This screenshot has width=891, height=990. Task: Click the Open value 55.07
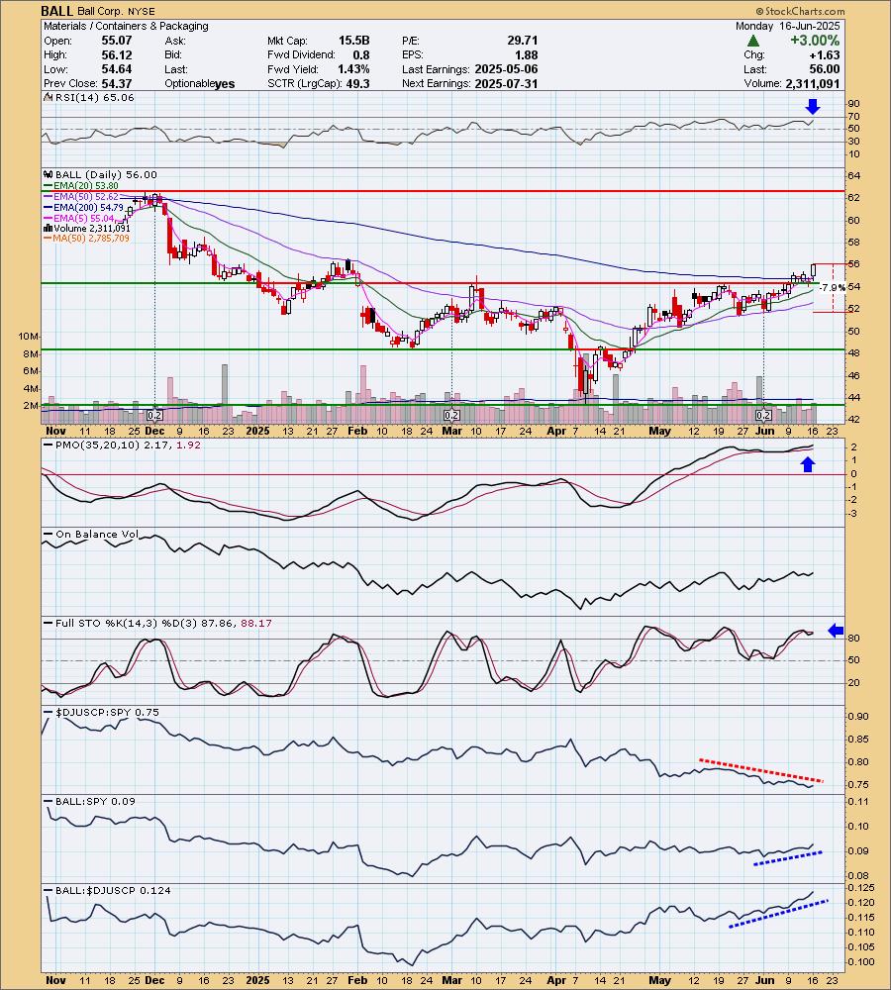pyautogui.click(x=117, y=41)
